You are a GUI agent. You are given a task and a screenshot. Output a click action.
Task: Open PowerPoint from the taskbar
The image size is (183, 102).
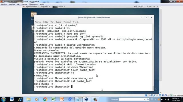(x=62, y=99)
